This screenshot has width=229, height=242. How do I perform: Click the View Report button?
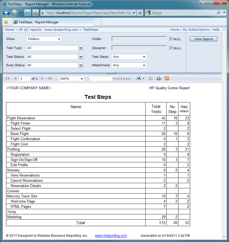coord(203,39)
